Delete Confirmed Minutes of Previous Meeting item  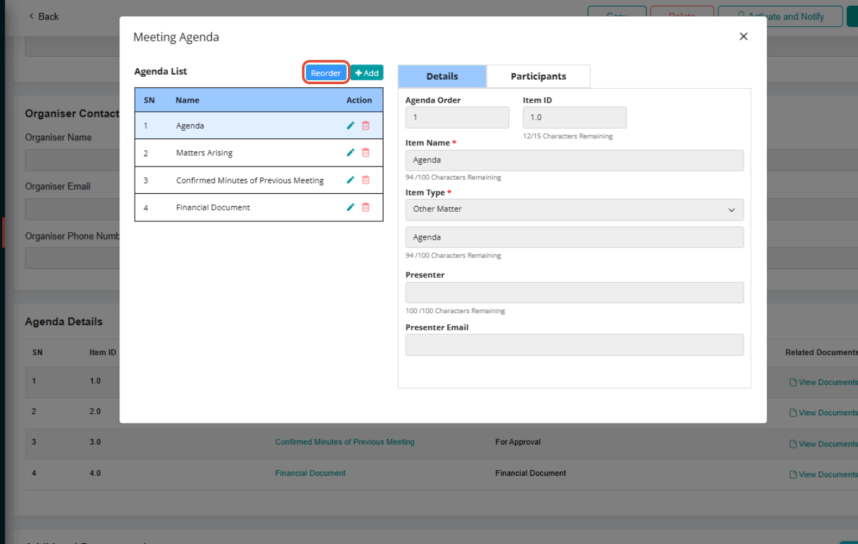click(366, 180)
